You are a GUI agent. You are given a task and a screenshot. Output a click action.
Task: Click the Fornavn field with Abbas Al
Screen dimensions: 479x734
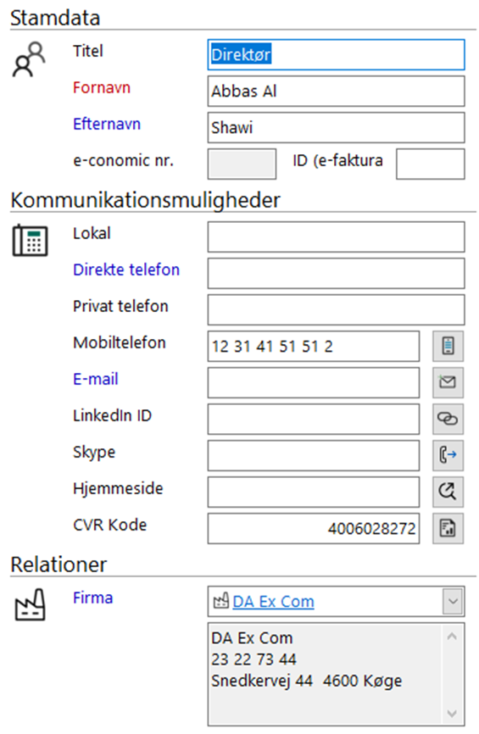click(337, 92)
